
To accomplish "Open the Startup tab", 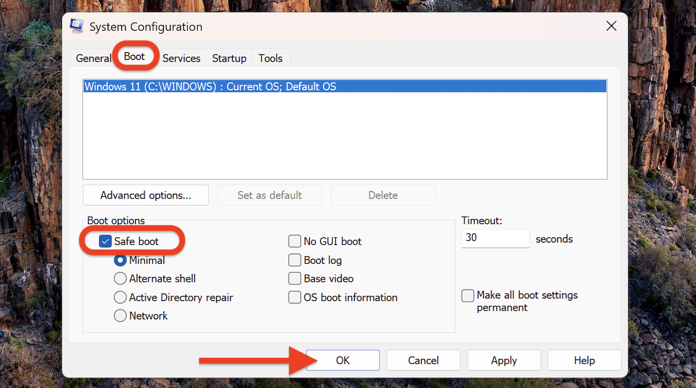I will (229, 58).
